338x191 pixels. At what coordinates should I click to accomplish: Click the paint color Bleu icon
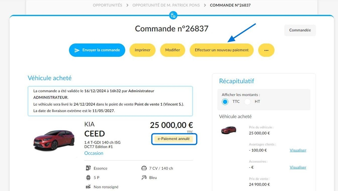[144, 177]
